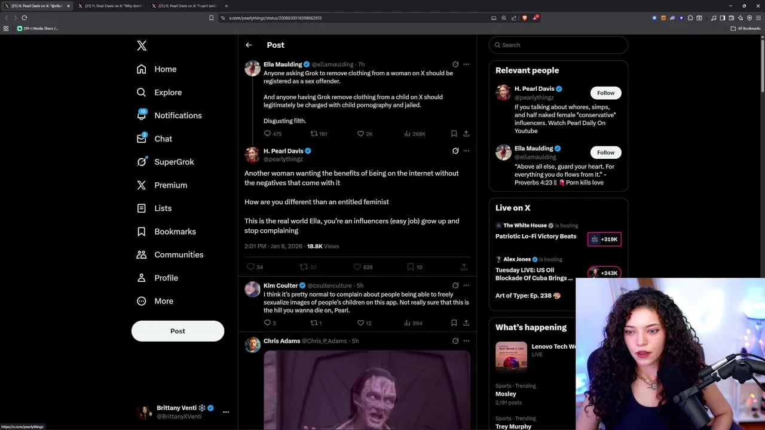Open Chat in sidebar

154,139
